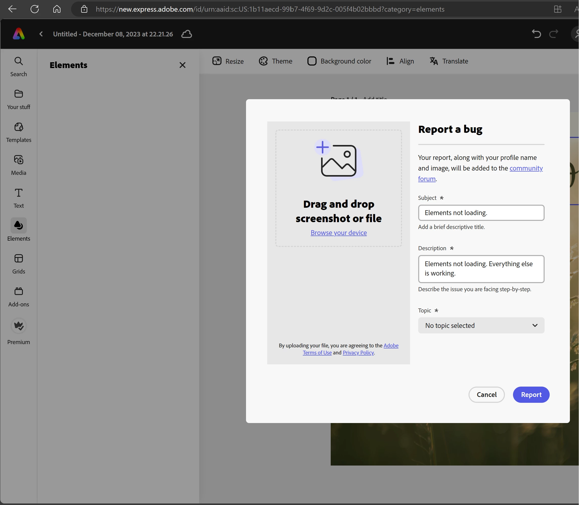
Task: Undo the last action
Action: tap(536, 34)
